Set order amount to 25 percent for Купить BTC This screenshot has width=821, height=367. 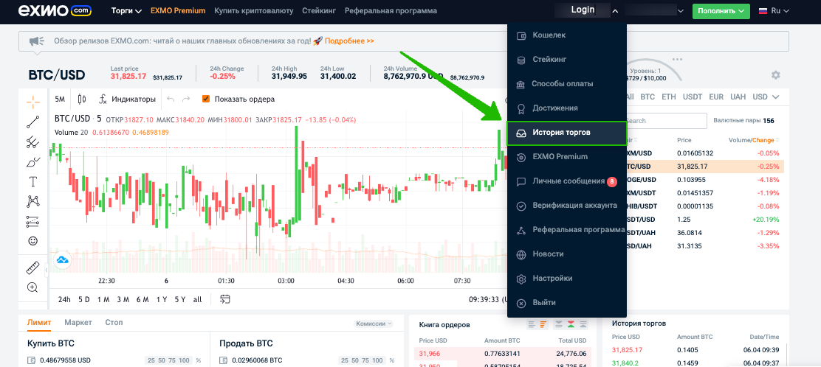tap(151, 360)
